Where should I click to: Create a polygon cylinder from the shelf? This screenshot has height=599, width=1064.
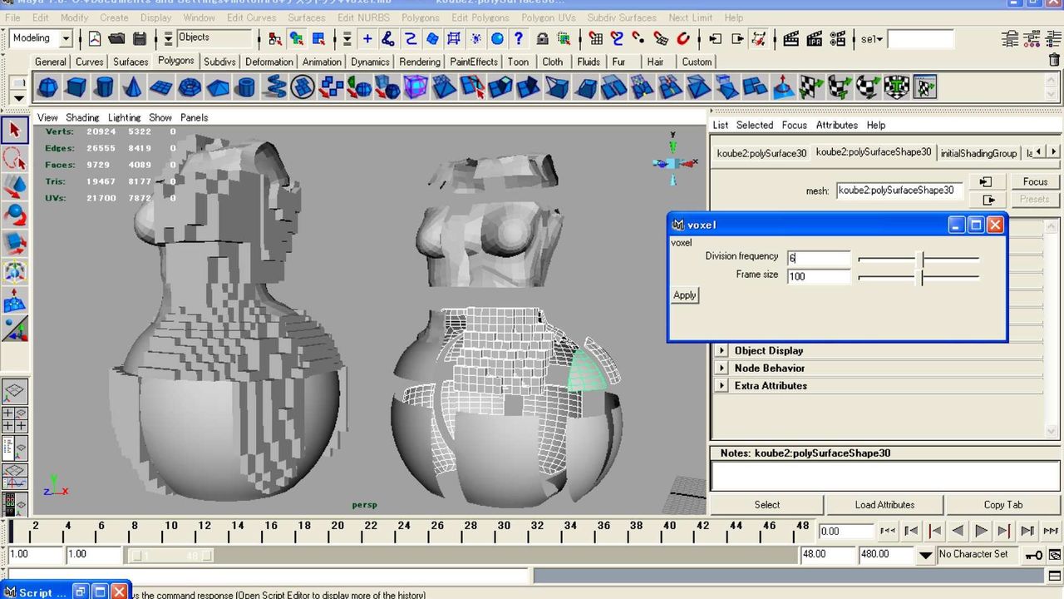tap(104, 87)
